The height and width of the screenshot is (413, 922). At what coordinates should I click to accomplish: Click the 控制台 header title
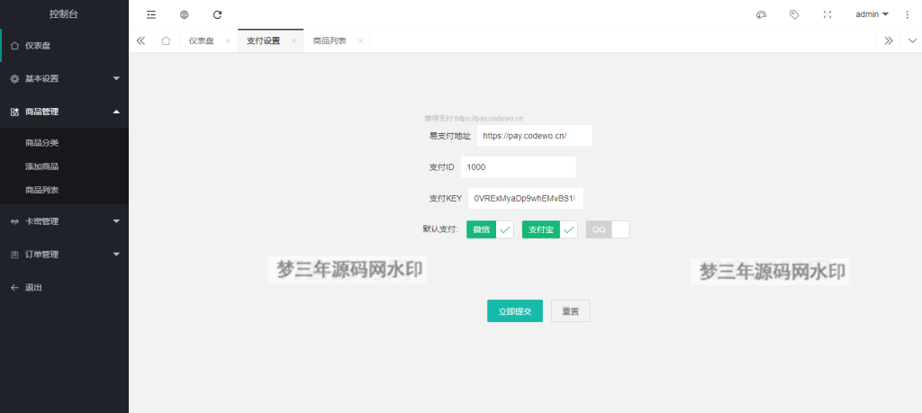click(x=64, y=14)
